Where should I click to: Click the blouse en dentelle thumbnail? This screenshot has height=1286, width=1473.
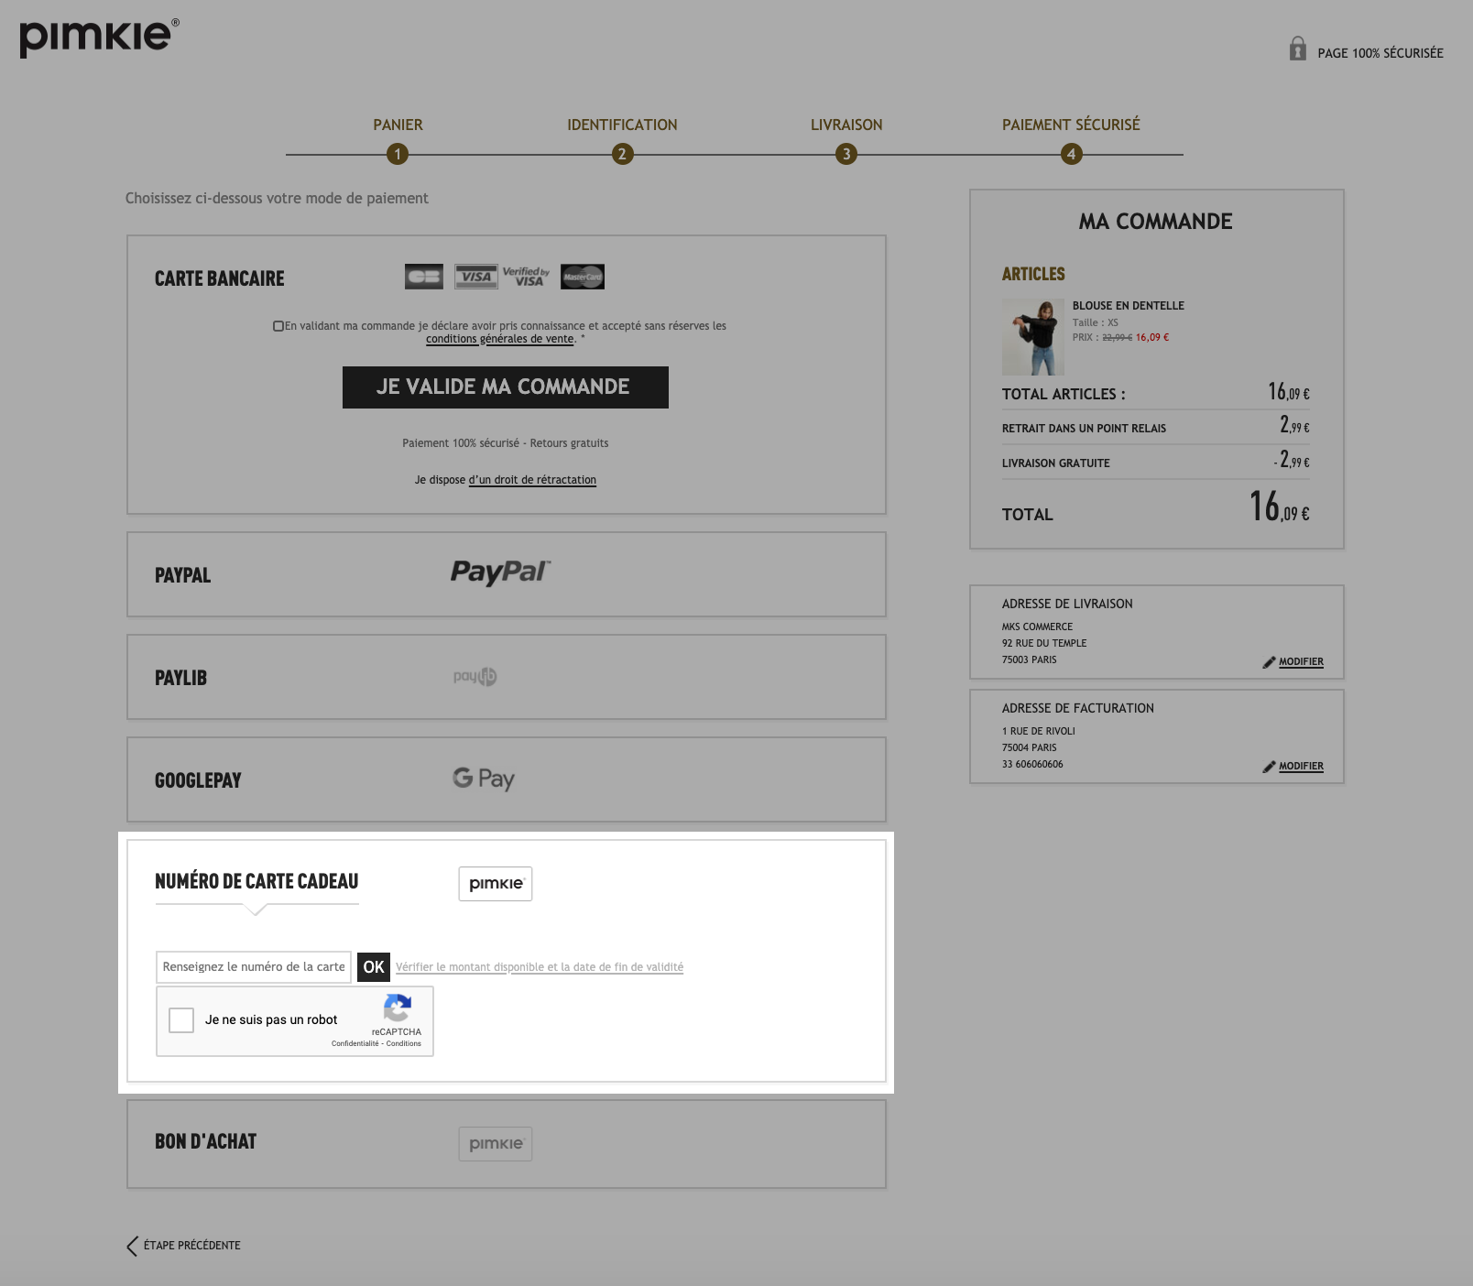pyautogui.click(x=1033, y=337)
